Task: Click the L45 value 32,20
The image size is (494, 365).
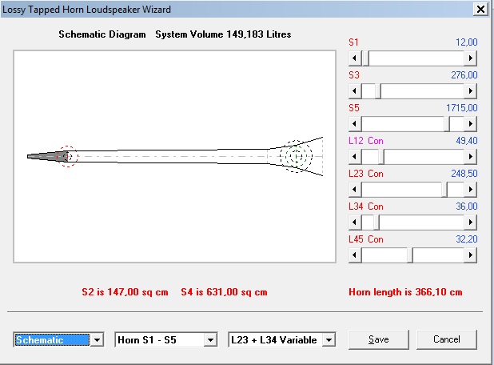Action: coord(467,239)
